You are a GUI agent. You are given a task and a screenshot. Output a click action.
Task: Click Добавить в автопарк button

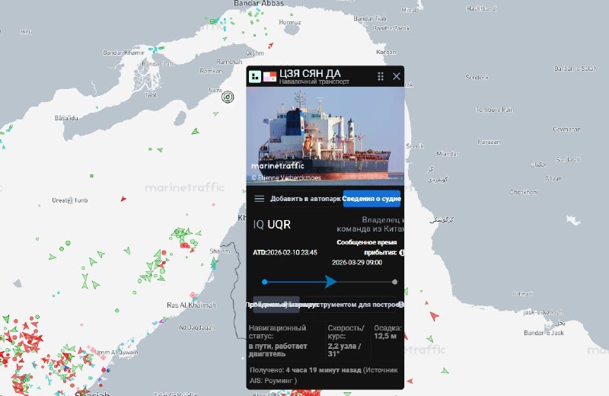[x=306, y=199]
